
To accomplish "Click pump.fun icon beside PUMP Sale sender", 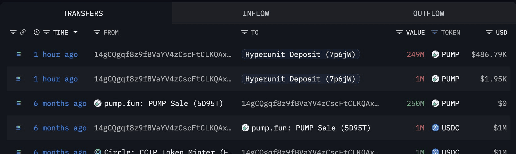I will point(98,103).
